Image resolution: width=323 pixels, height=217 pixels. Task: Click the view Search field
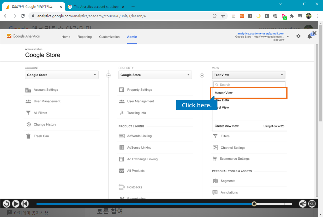[249, 85]
